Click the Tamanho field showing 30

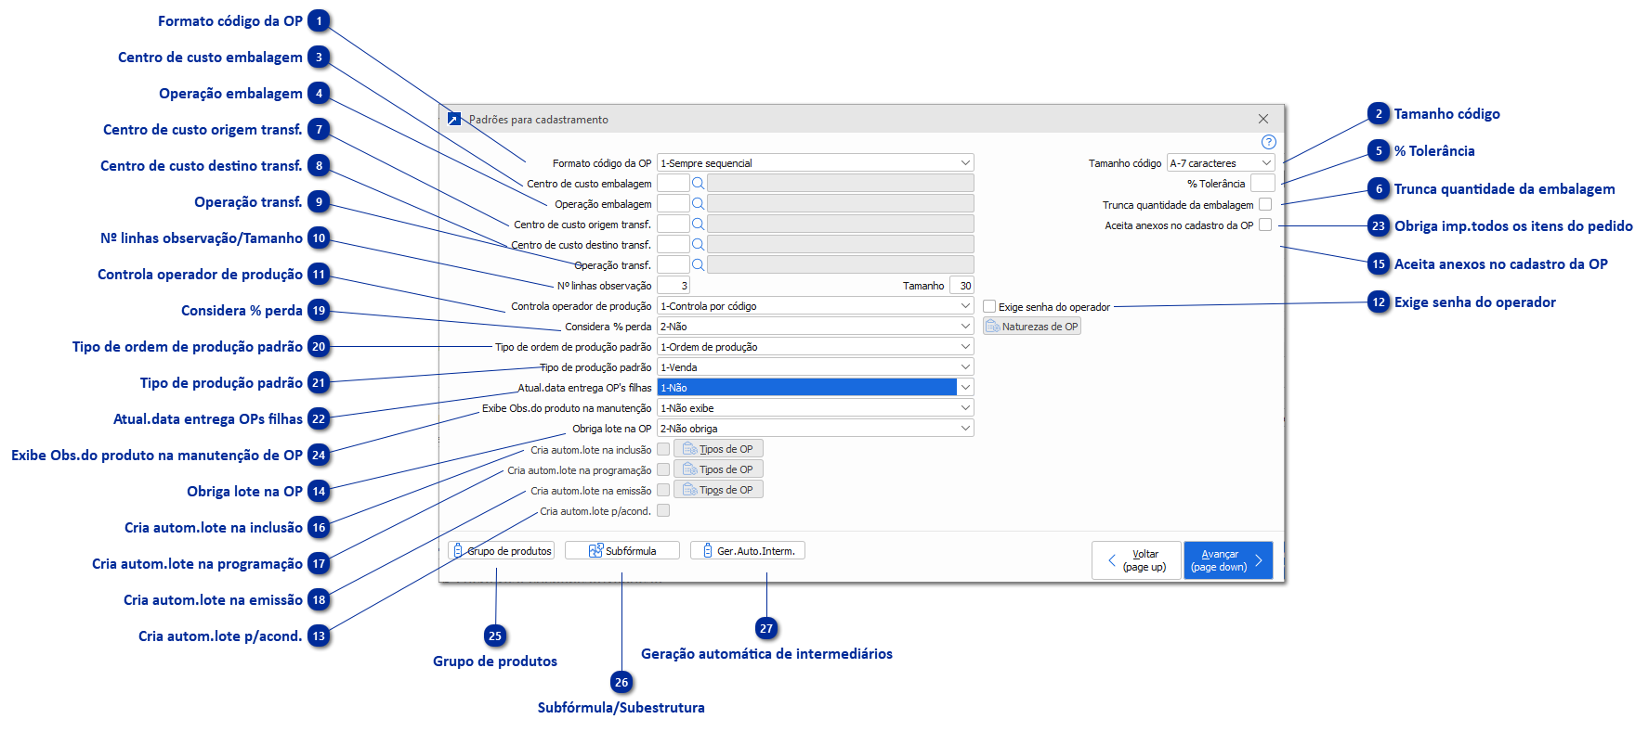(961, 286)
